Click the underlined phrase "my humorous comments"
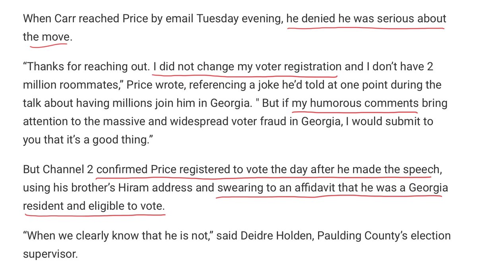477x268 pixels. [x=355, y=103]
